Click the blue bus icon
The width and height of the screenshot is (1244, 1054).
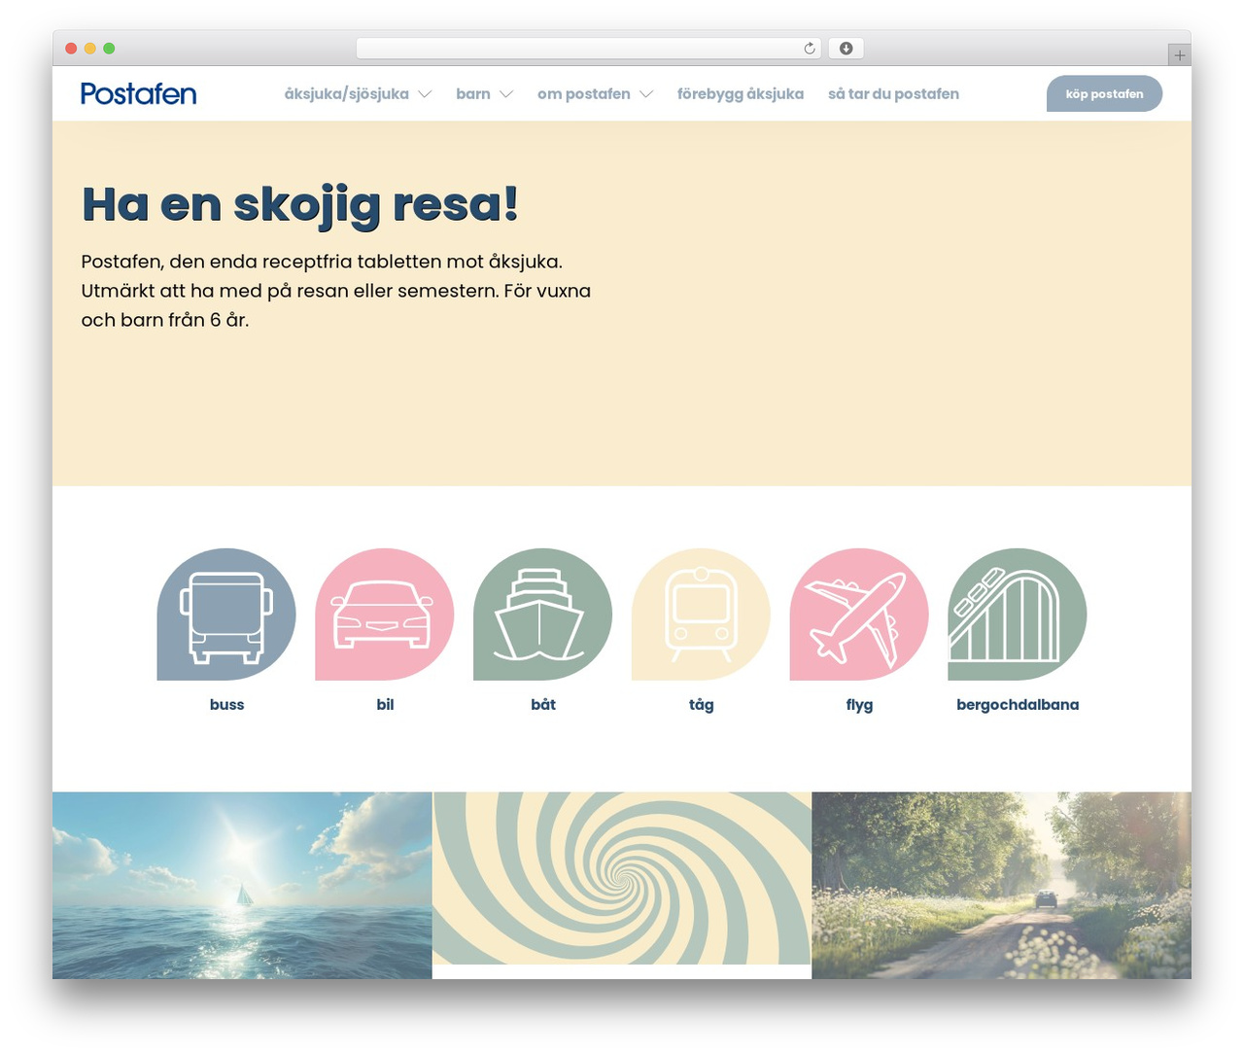pyautogui.click(x=226, y=615)
